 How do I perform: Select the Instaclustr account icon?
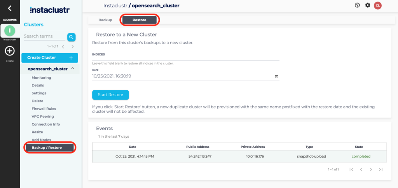(x=10, y=31)
